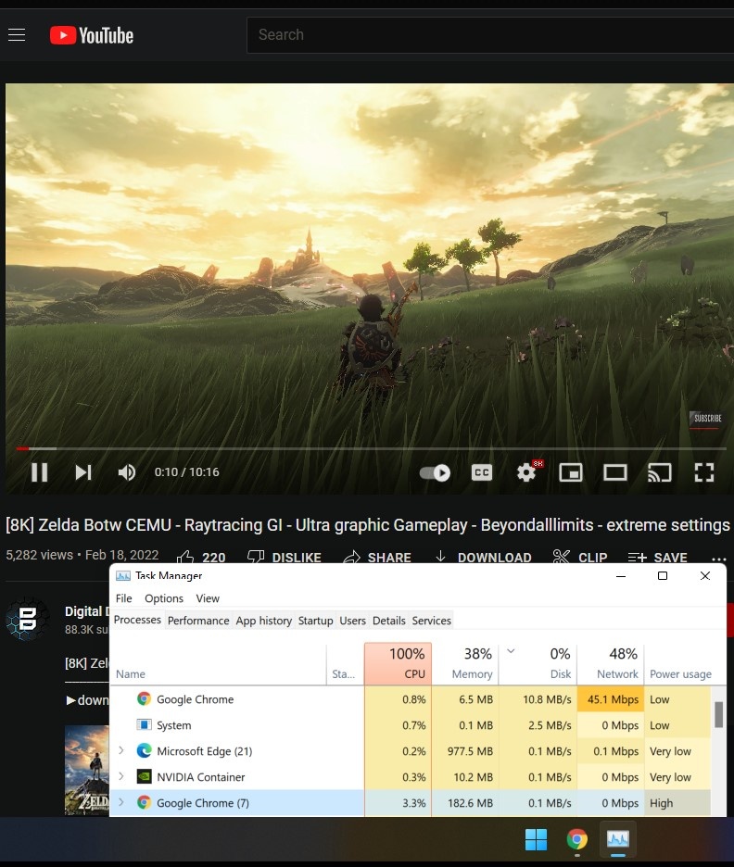Screen dimensions: 734x867
Task: Click the YouTube logo
Action: (x=92, y=35)
